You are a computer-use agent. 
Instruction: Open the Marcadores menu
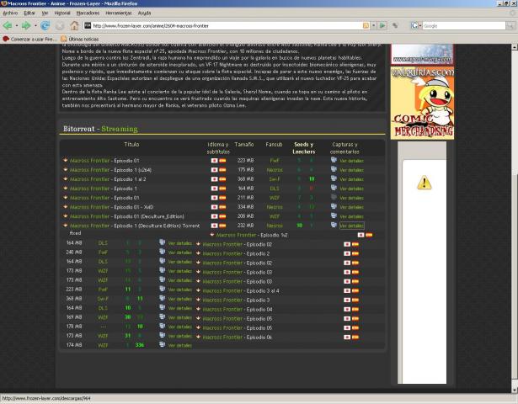coord(88,13)
